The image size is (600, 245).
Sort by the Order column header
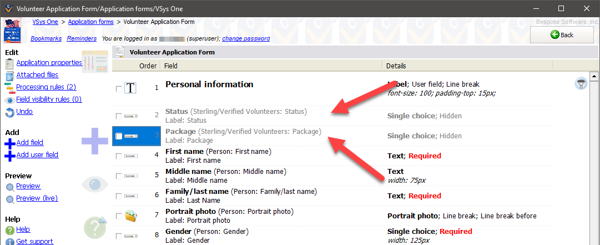(x=148, y=66)
